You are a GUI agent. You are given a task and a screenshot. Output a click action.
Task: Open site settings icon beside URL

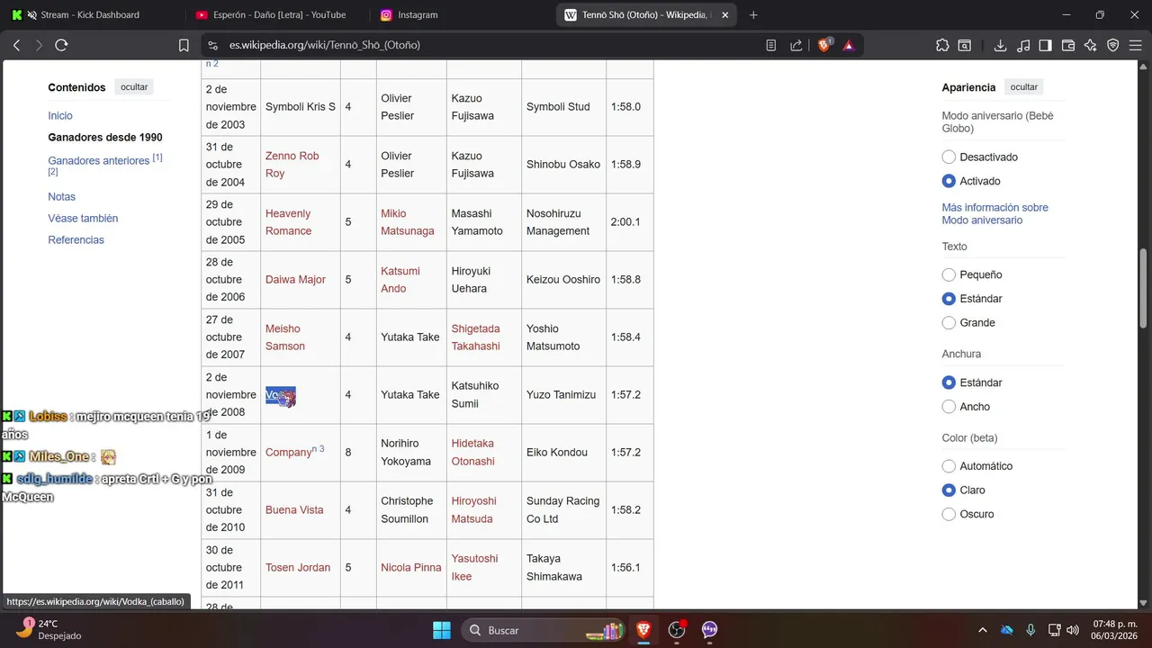coord(212,45)
